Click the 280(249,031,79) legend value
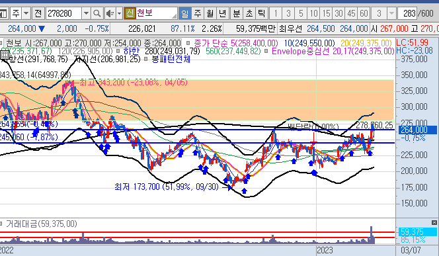 (x=173, y=51)
